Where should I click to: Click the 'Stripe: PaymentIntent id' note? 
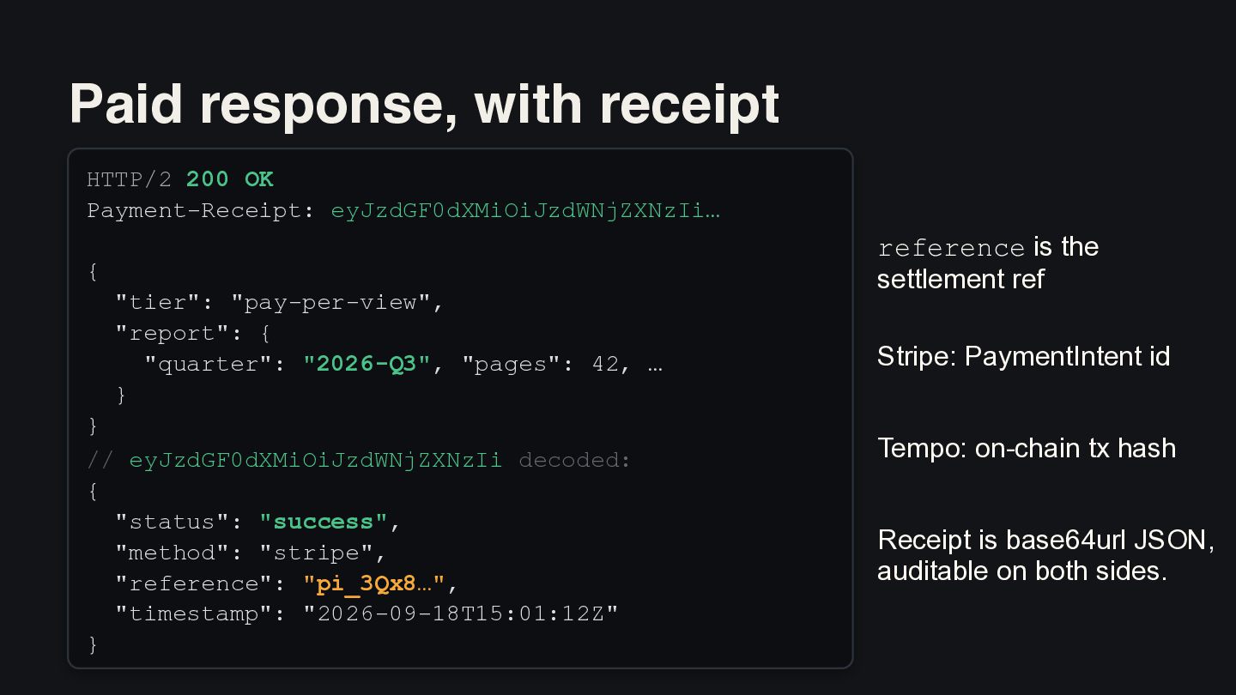coord(1024,356)
